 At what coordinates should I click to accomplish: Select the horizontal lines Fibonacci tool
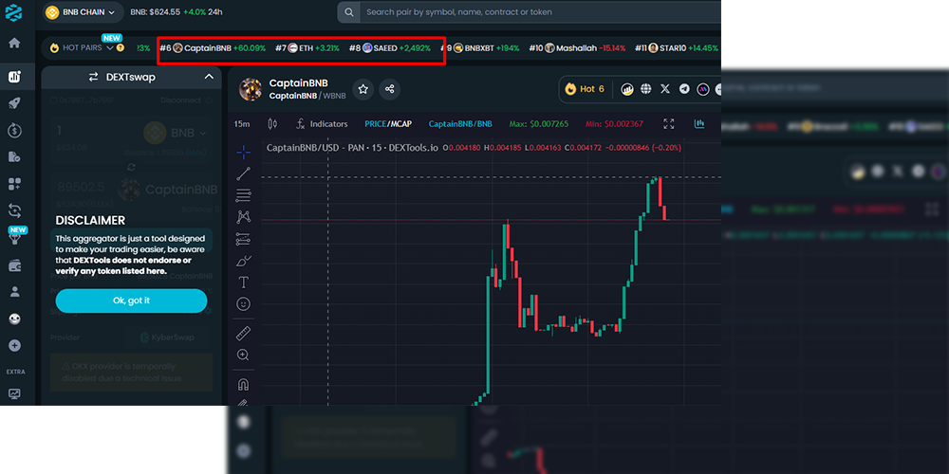click(243, 195)
